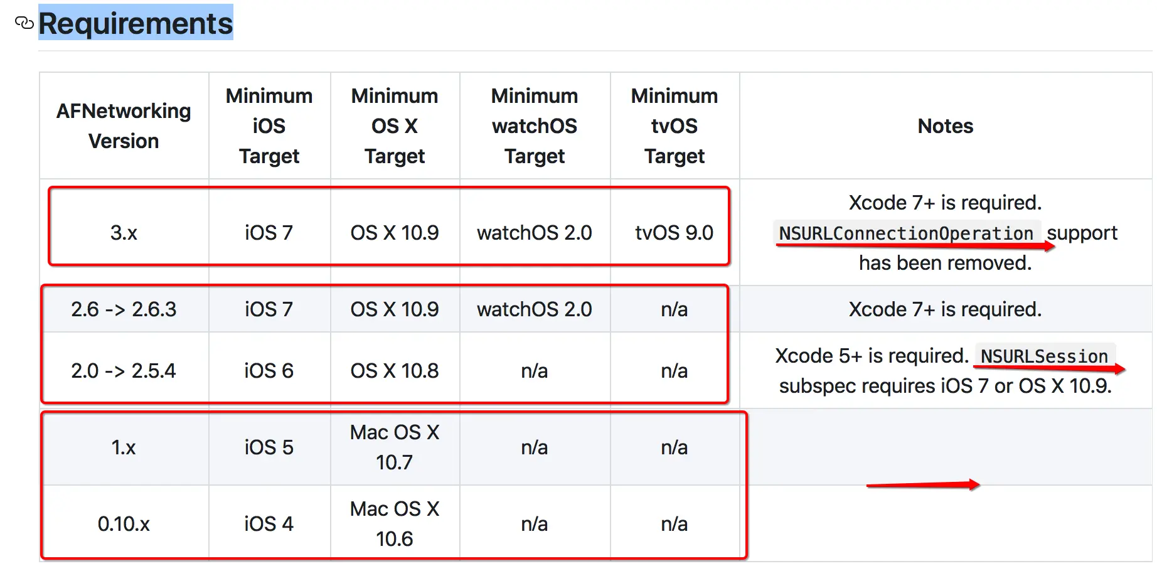Click the 0.10.x version cell
The width and height of the screenshot is (1157, 566).
[x=124, y=524]
